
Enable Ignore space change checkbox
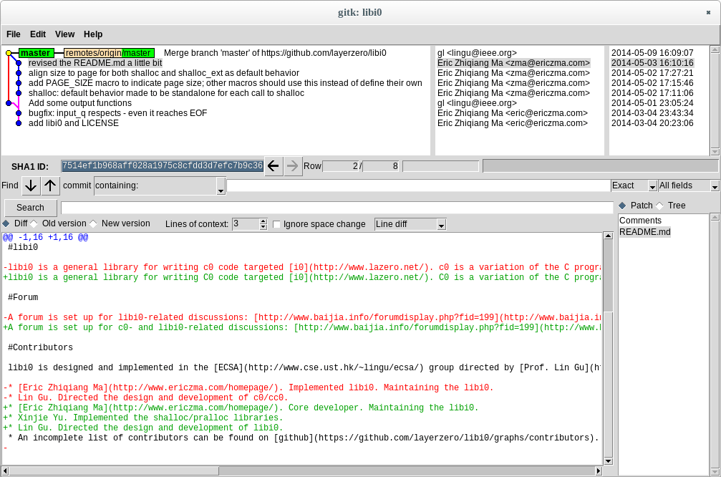pos(276,224)
